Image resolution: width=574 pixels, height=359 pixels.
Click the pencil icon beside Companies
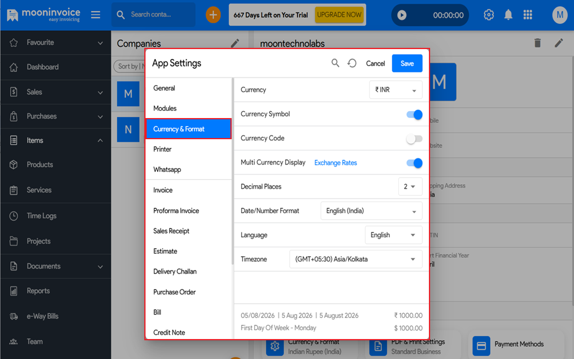[235, 43]
